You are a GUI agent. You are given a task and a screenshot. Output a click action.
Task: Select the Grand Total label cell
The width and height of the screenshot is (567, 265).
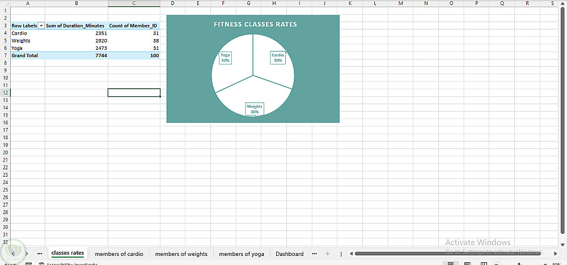click(27, 55)
